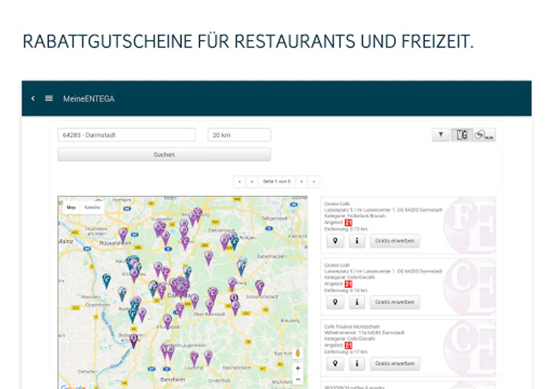The height and width of the screenshot is (389, 553).
Task: Gratis erwerben for Center Café Frühstück/Brunch
Action: (x=395, y=241)
